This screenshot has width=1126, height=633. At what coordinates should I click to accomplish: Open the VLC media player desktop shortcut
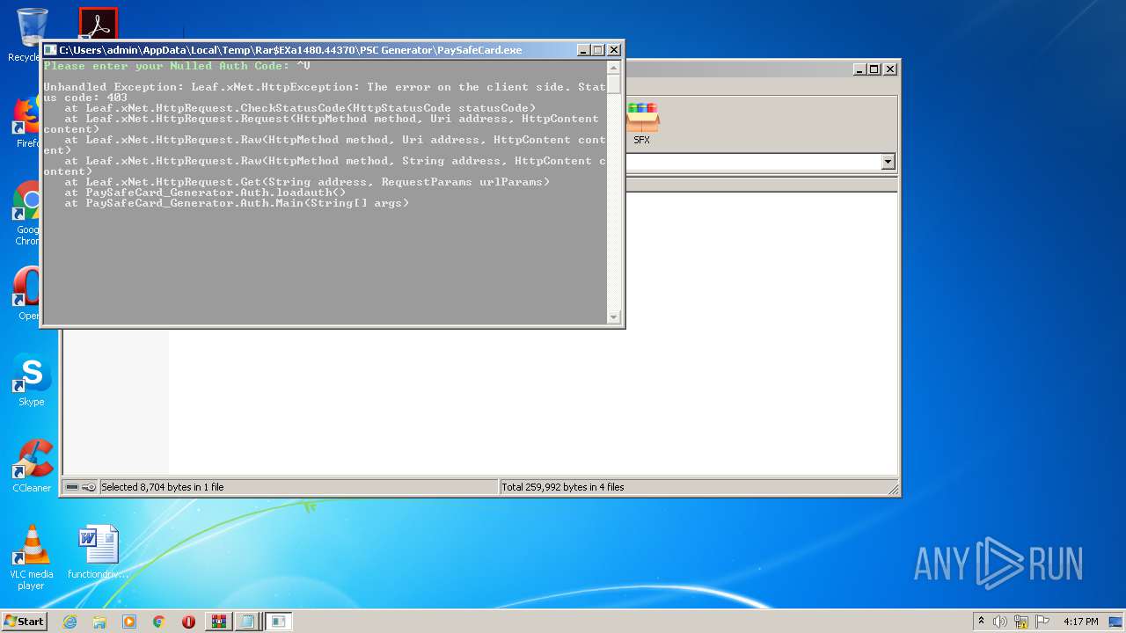(x=32, y=557)
